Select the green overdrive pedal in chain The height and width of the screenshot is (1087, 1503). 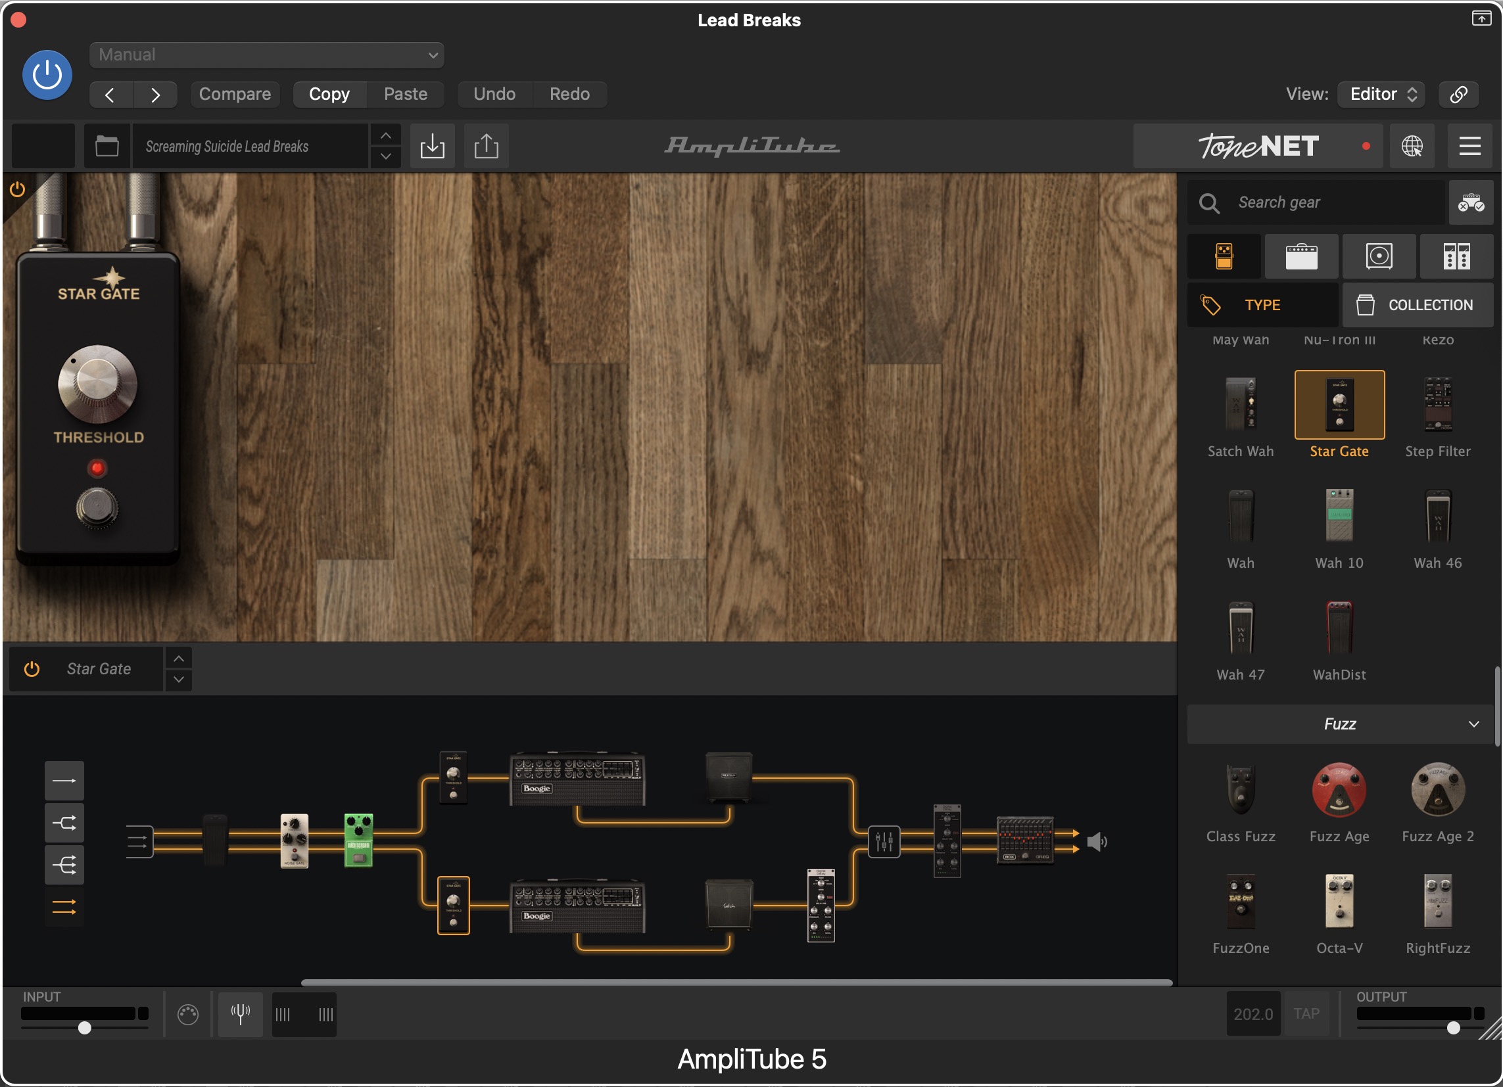point(358,841)
